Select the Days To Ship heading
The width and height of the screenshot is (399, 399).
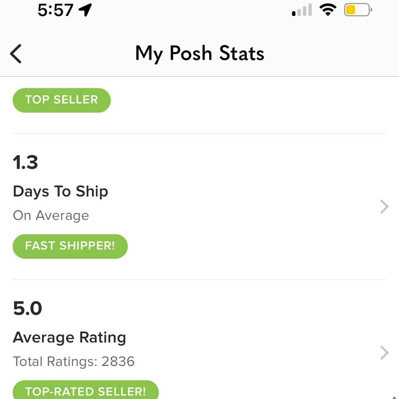pos(61,192)
